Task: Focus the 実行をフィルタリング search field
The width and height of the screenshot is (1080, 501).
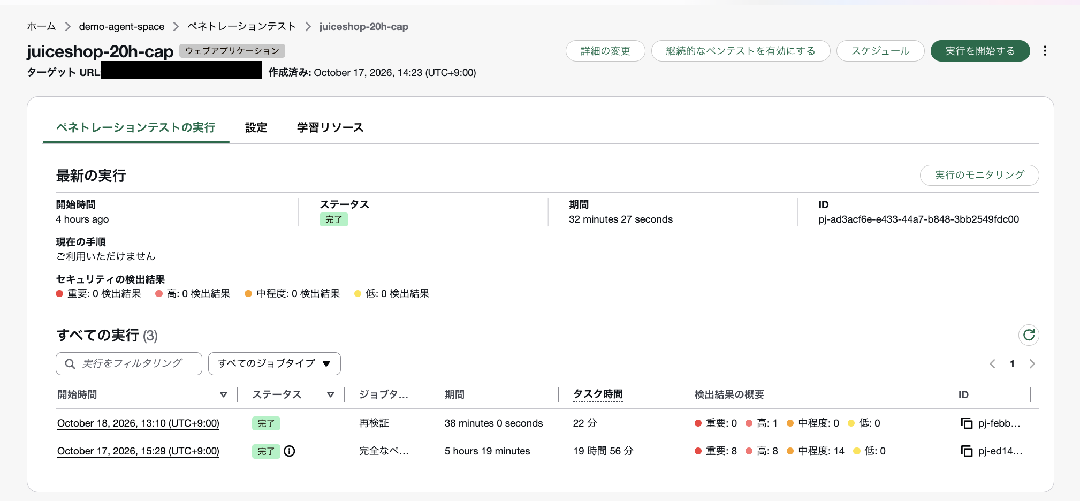Action: (x=129, y=364)
